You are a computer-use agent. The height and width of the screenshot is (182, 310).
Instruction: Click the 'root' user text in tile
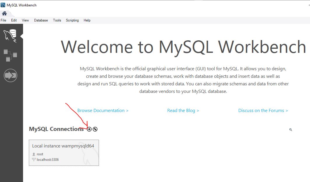[x=40, y=154]
